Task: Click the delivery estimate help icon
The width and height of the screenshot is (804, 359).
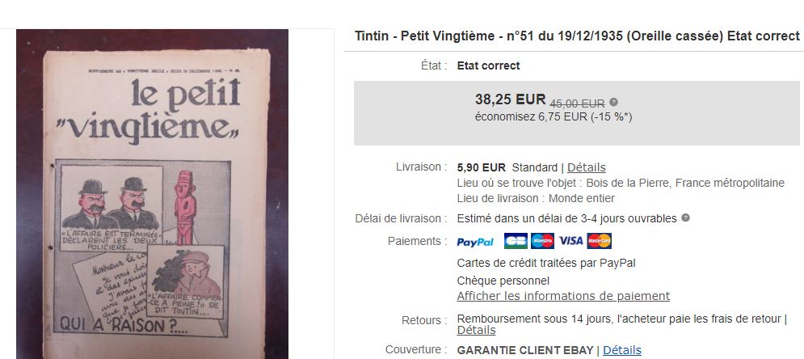Action: pos(685,218)
